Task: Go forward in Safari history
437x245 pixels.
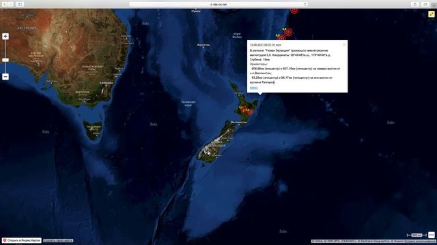Action: (x=11, y=4)
